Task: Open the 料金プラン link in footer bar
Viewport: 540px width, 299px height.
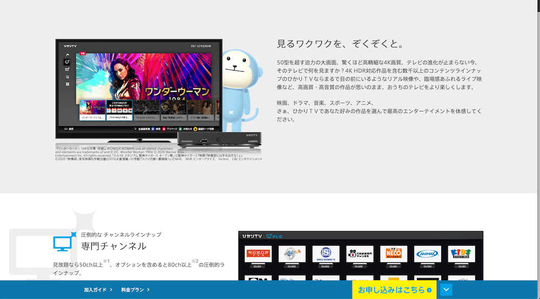Action: point(135,290)
